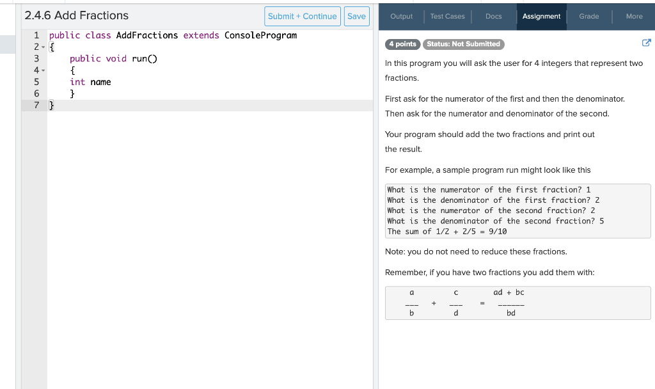Collapse the code block on line 2
The height and width of the screenshot is (389, 655).
point(45,47)
